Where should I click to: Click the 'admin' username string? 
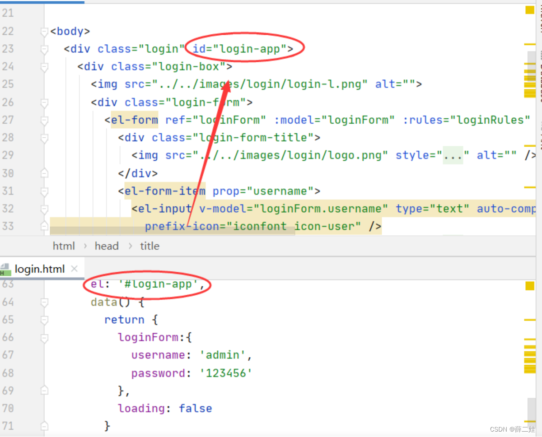[223, 355]
